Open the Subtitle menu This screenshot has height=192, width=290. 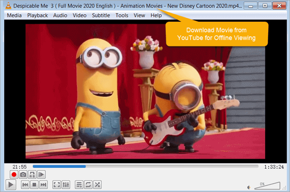coord(101,15)
